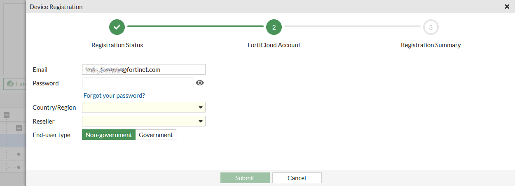This screenshot has width=515, height=186.
Task: Click the Submit button
Action: [x=245, y=178]
